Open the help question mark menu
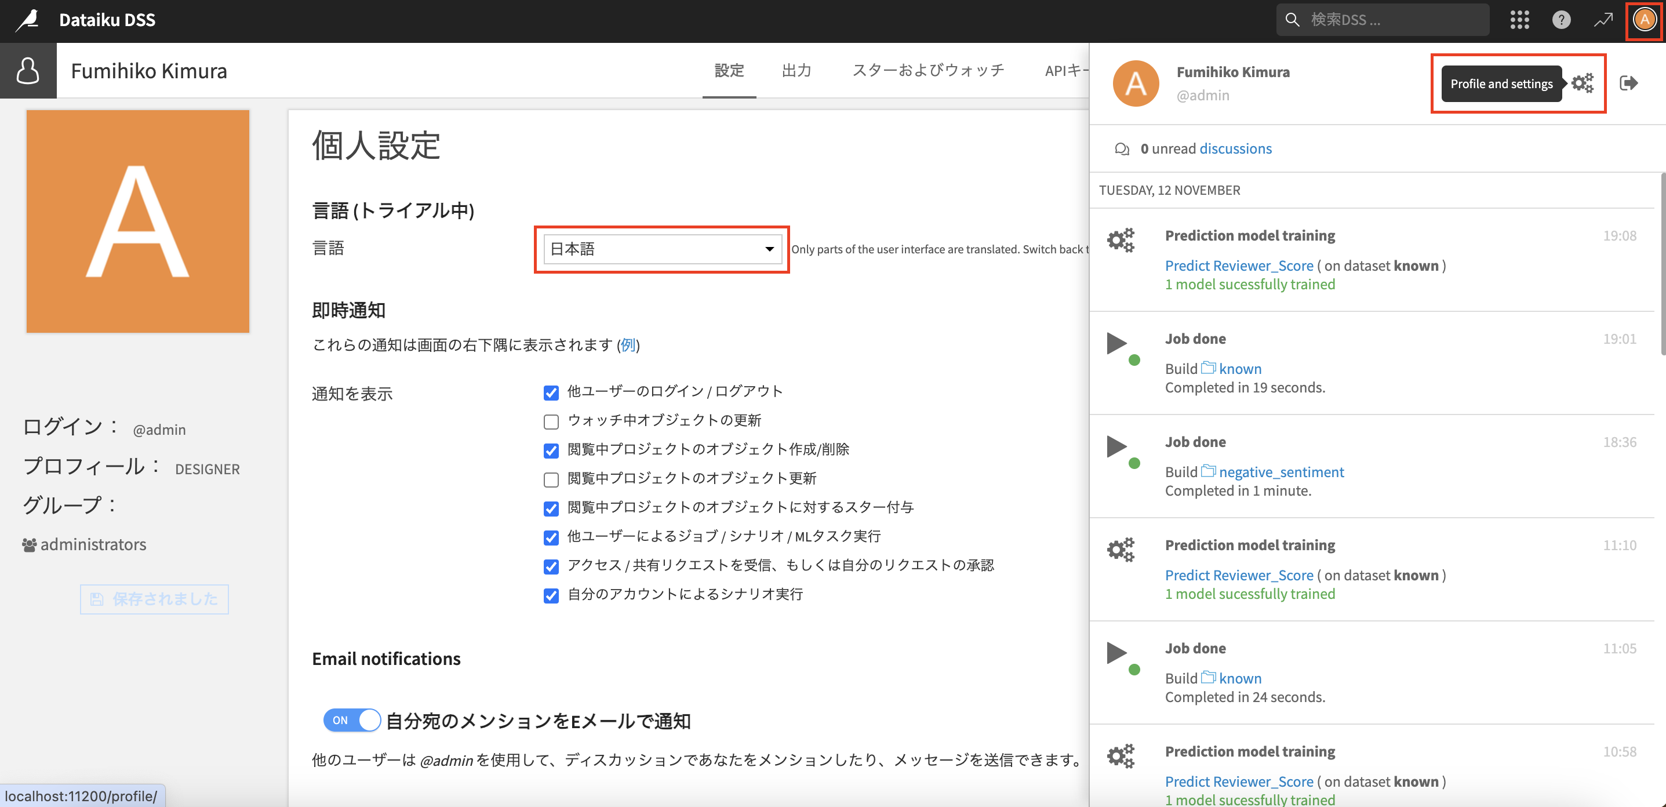This screenshot has width=1666, height=807. tap(1560, 20)
